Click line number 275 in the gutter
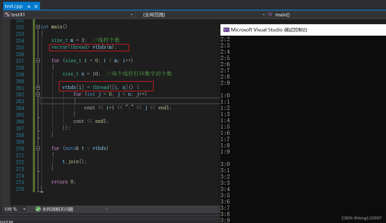The image size is (386, 223). [20, 182]
